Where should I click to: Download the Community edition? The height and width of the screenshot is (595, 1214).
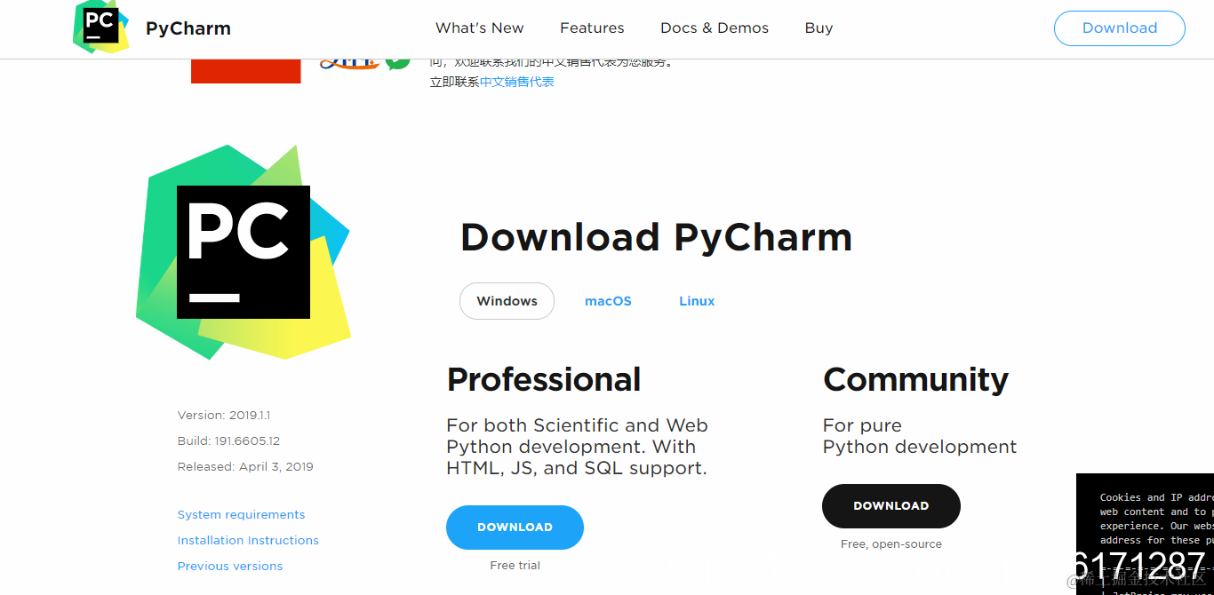(891, 506)
